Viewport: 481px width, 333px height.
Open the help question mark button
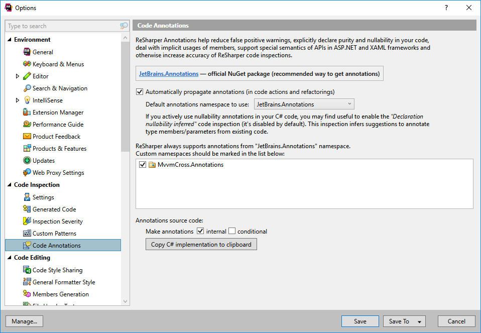click(446, 8)
